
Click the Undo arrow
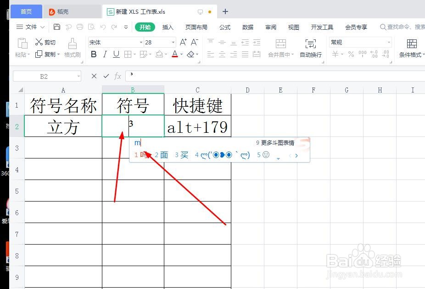(x=103, y=27)
